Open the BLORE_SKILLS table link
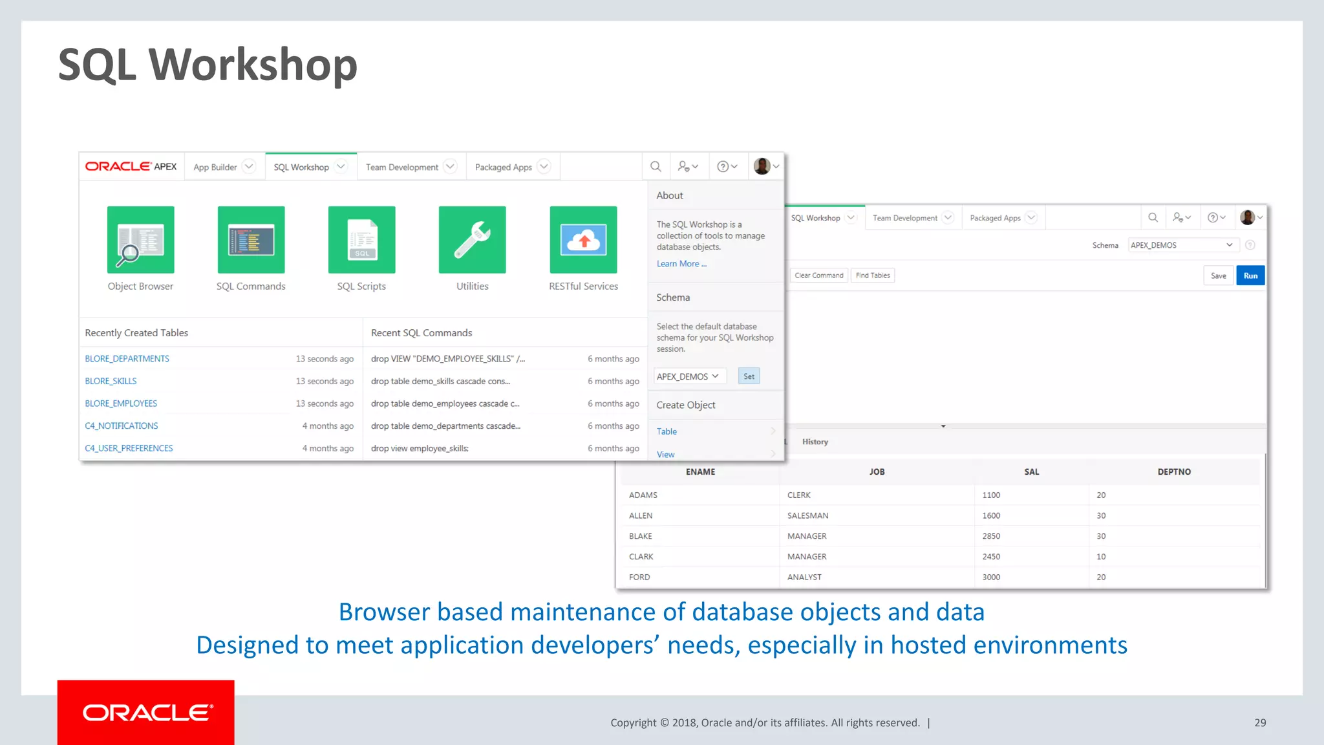Screen dimensions: 1324x745 111,381
